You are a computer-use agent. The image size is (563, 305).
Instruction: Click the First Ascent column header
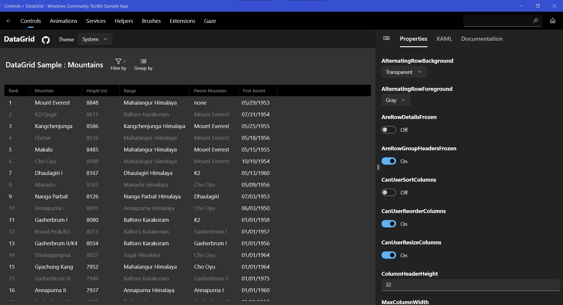(x=258, y=91)
